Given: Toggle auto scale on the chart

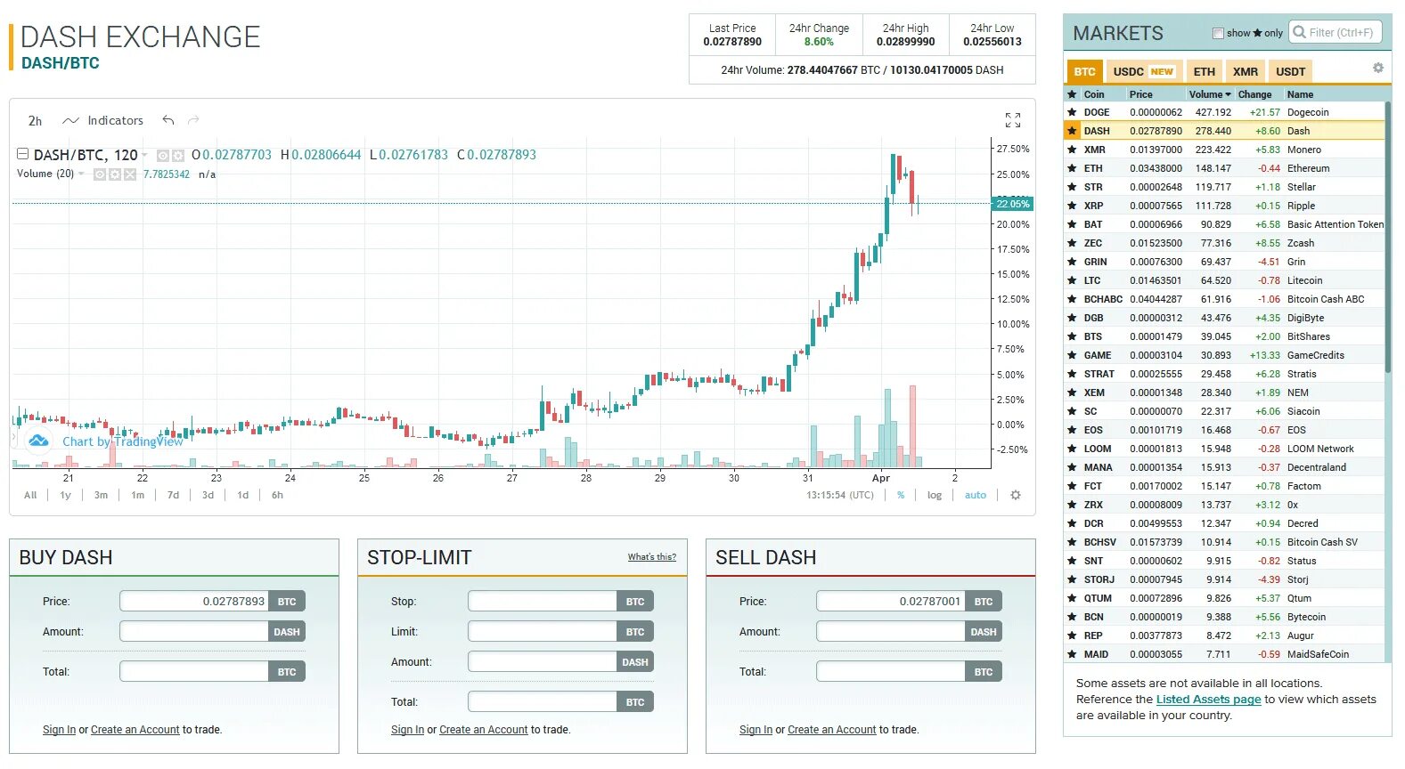Looking at the screenshot, I should (976, 495).
